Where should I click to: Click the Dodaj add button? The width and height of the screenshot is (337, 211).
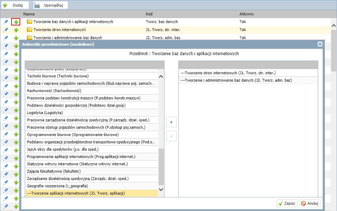point(15,5)
